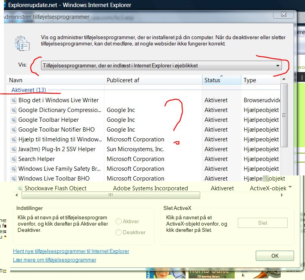Screen dimensions: 305x280
Task: Select Google Dictionary Compression row name
Action: (x=60, y=110)
